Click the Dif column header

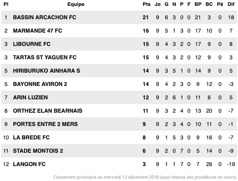pyautogui.click(x=231, y=4)
